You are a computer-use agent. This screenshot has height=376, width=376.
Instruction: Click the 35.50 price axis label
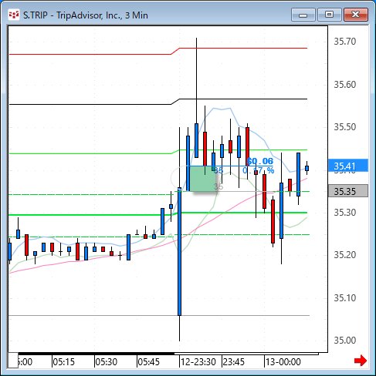pos(345,127)
